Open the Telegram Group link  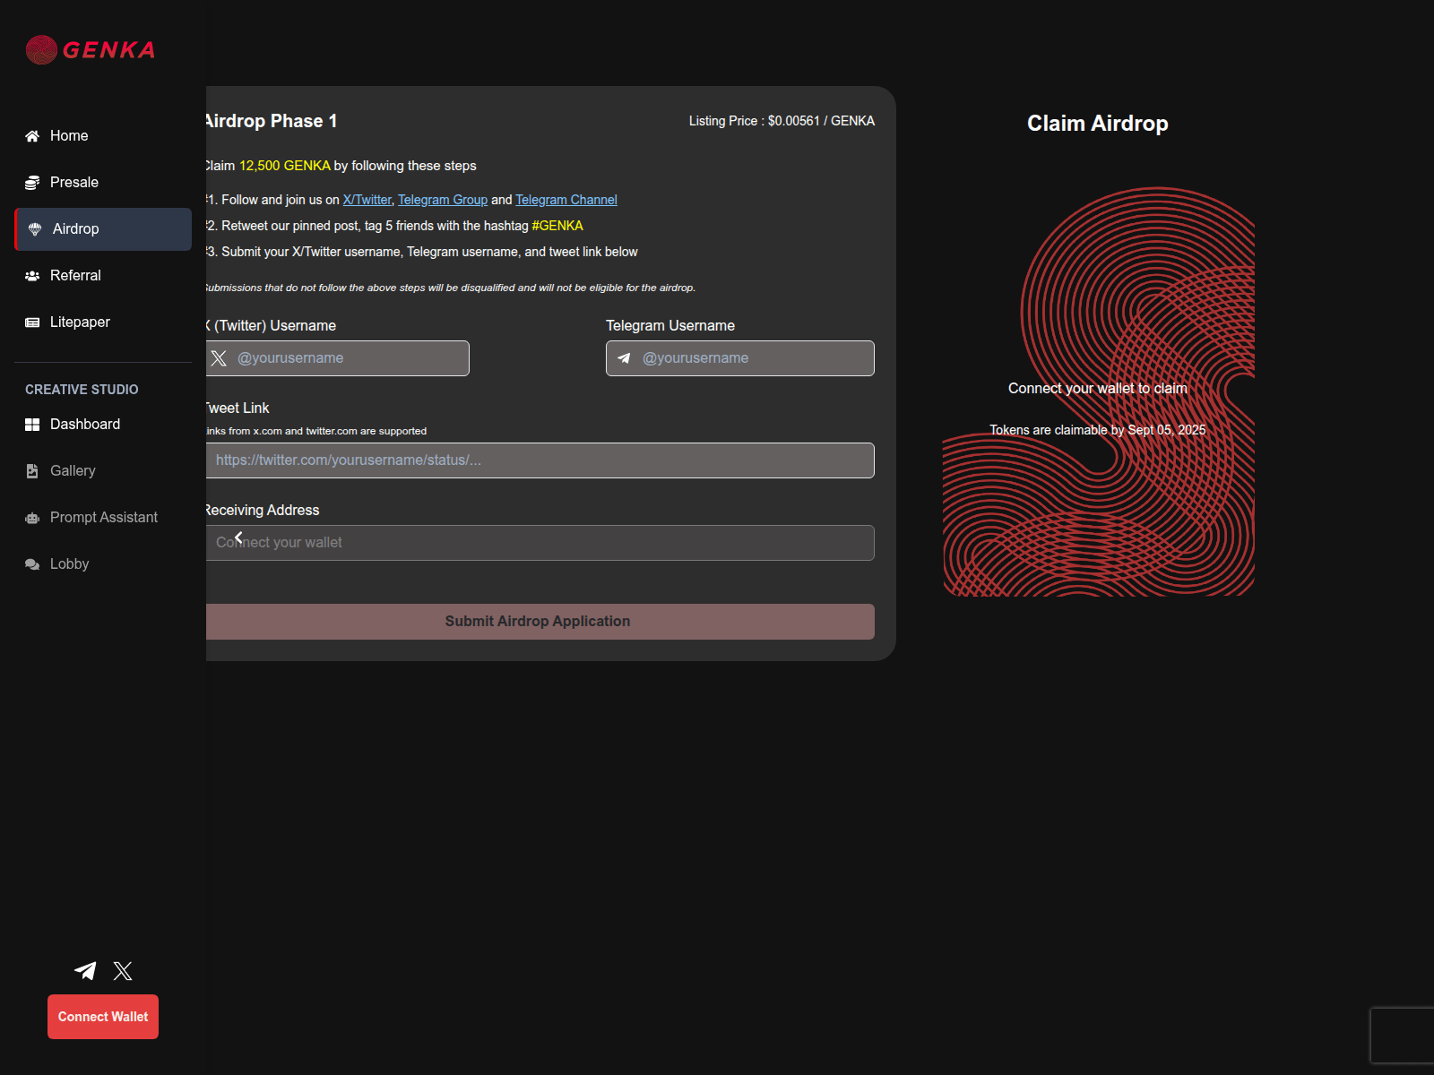click(443, 200)
